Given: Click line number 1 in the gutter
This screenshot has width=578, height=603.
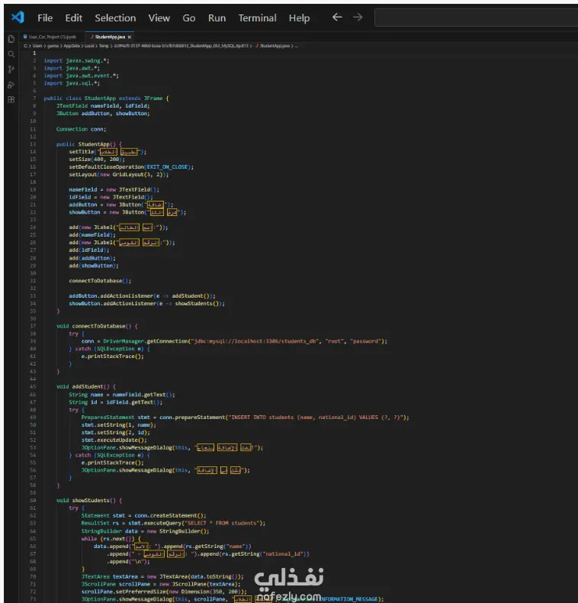Looking at the screenshot, I should [x=34, y=53].
